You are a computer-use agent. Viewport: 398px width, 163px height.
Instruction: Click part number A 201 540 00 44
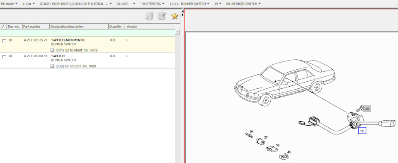coord(36,56)
